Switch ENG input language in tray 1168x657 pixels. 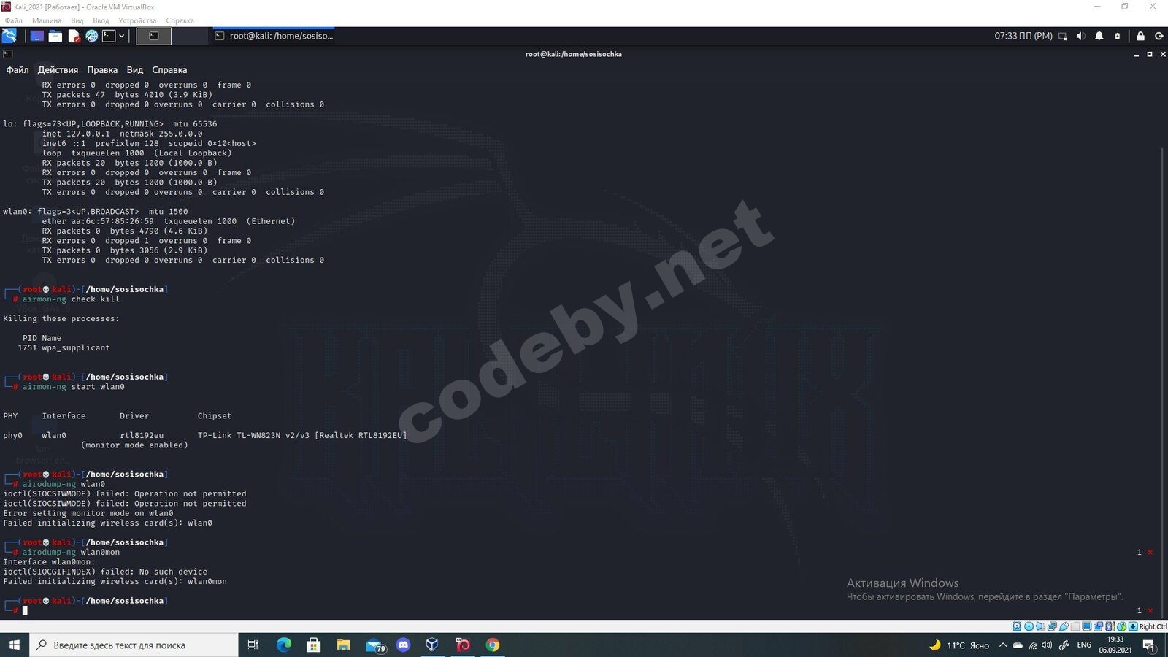tap(1084, 645)
